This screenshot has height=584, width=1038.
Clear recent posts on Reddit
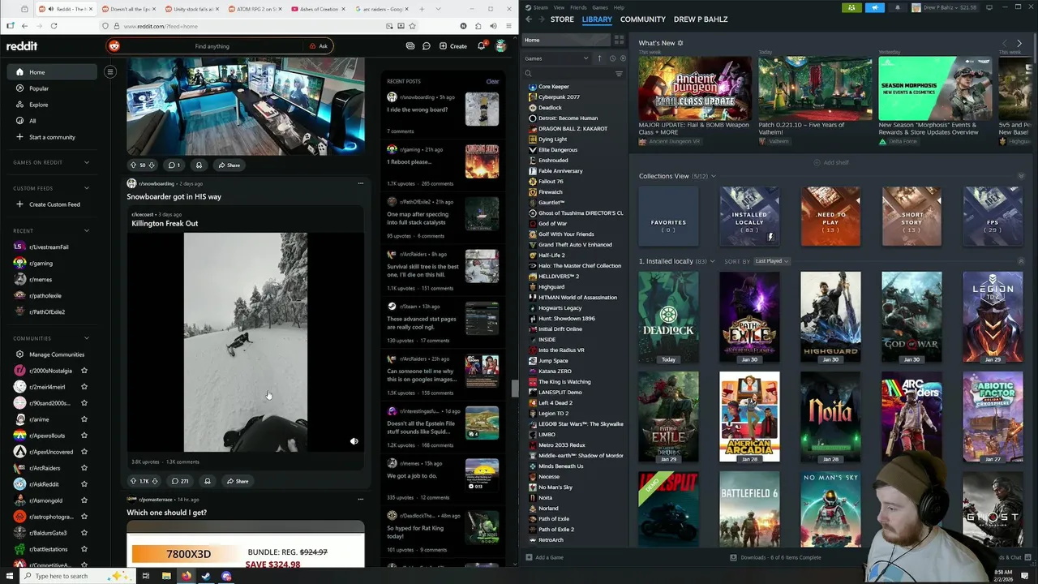pos(492,81)
